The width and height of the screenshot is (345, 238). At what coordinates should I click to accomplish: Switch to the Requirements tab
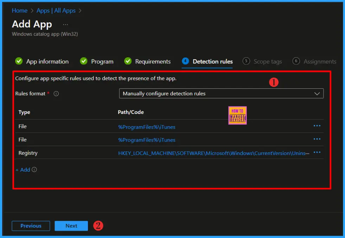tap(147, 61)
